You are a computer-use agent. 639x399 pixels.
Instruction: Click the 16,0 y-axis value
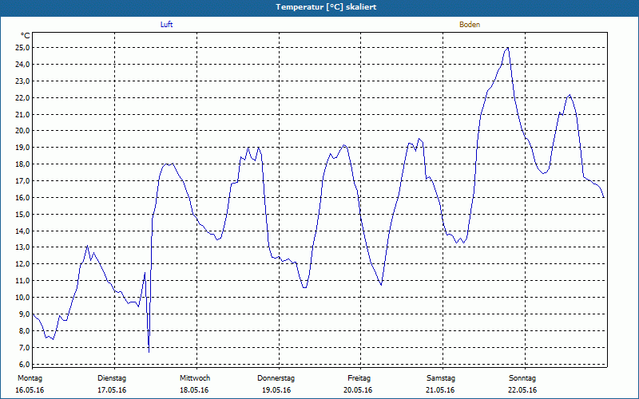[x=23, y=197]
